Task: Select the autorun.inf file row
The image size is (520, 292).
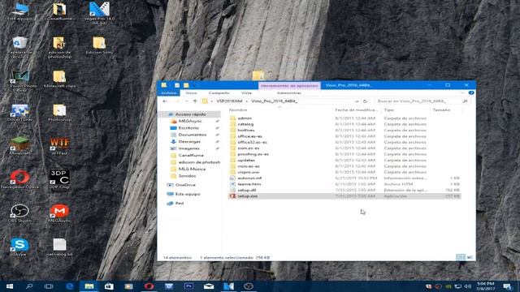Action: click(x=344, y=178)
